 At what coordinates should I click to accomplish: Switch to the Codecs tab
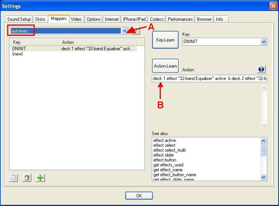[157, 19]
